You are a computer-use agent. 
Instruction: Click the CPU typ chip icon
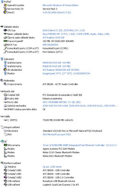[5, 30]
